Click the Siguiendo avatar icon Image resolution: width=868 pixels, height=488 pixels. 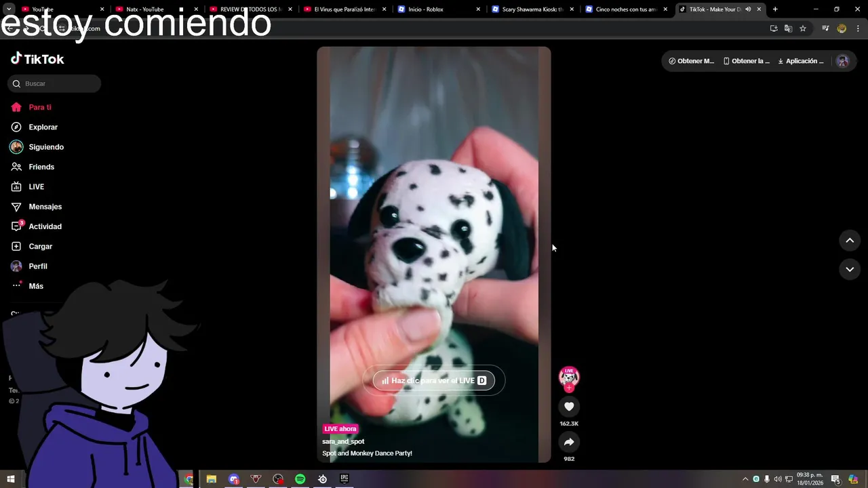[x=16, y=147]
